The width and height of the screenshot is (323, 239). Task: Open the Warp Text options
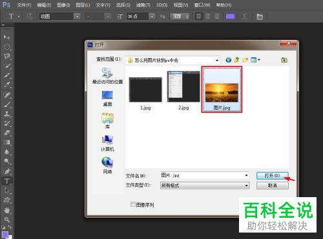point(245,16)
